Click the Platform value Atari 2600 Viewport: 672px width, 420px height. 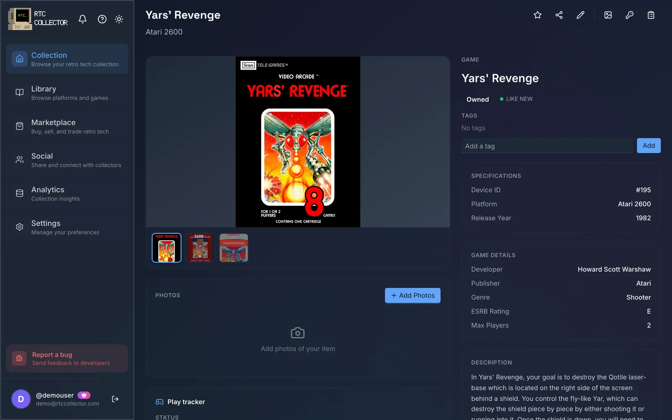[634, 204]
